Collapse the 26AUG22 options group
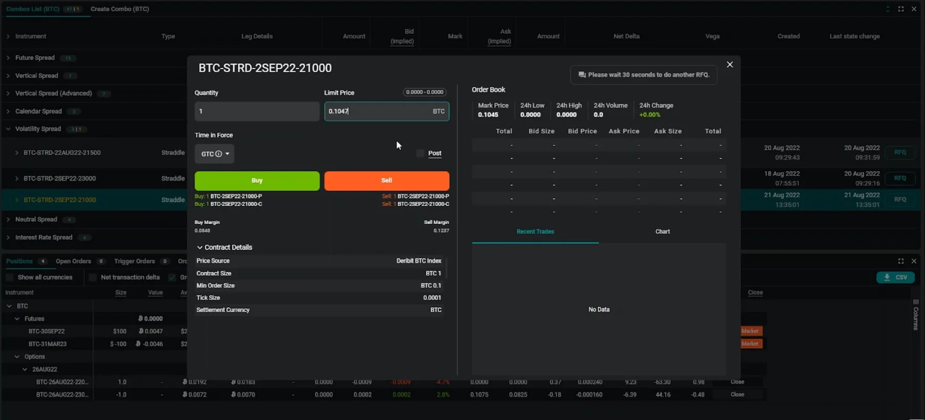The height and width of the screenshot is (420, 925). 25,369
